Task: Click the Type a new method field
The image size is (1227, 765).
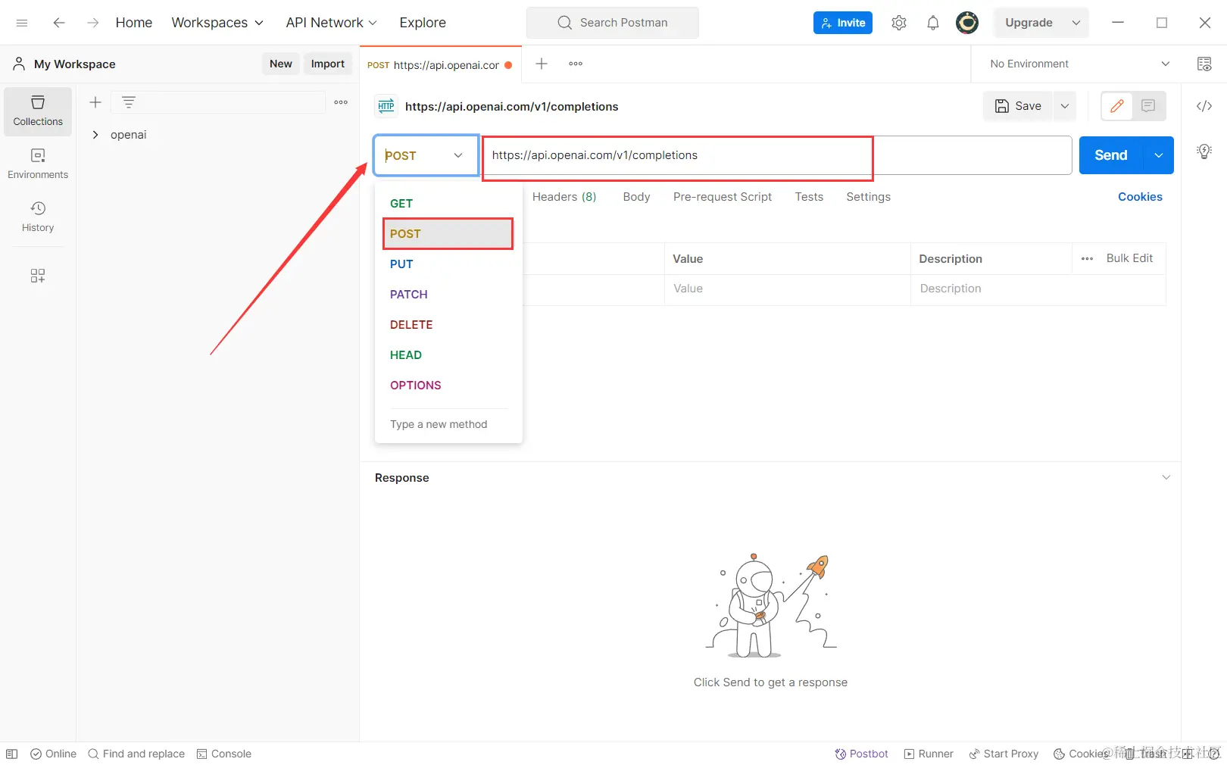Action: tap(448, 424)
